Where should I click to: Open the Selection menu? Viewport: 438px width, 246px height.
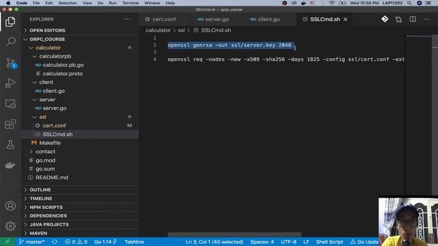coord(67,3)
